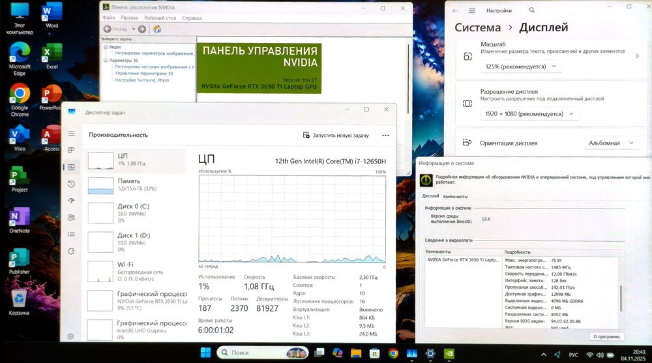
Task: Open the Access desktop shortcut
Action: tap(52, 138)
